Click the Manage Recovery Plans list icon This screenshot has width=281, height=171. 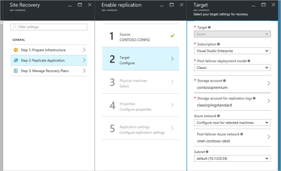point(16,71)
